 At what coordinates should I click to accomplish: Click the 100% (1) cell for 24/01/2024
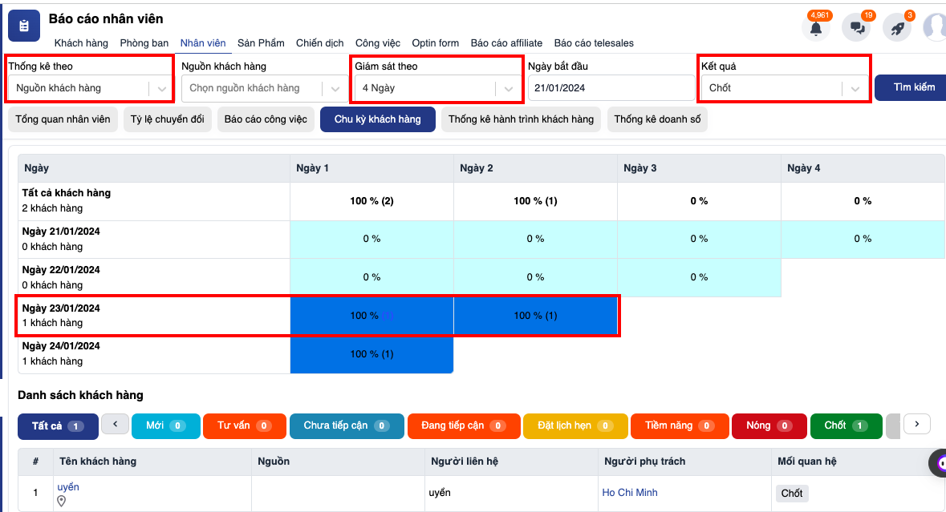pos(371,354)
